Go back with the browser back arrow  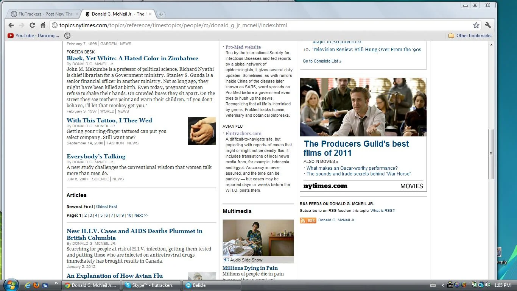point(11,25)
